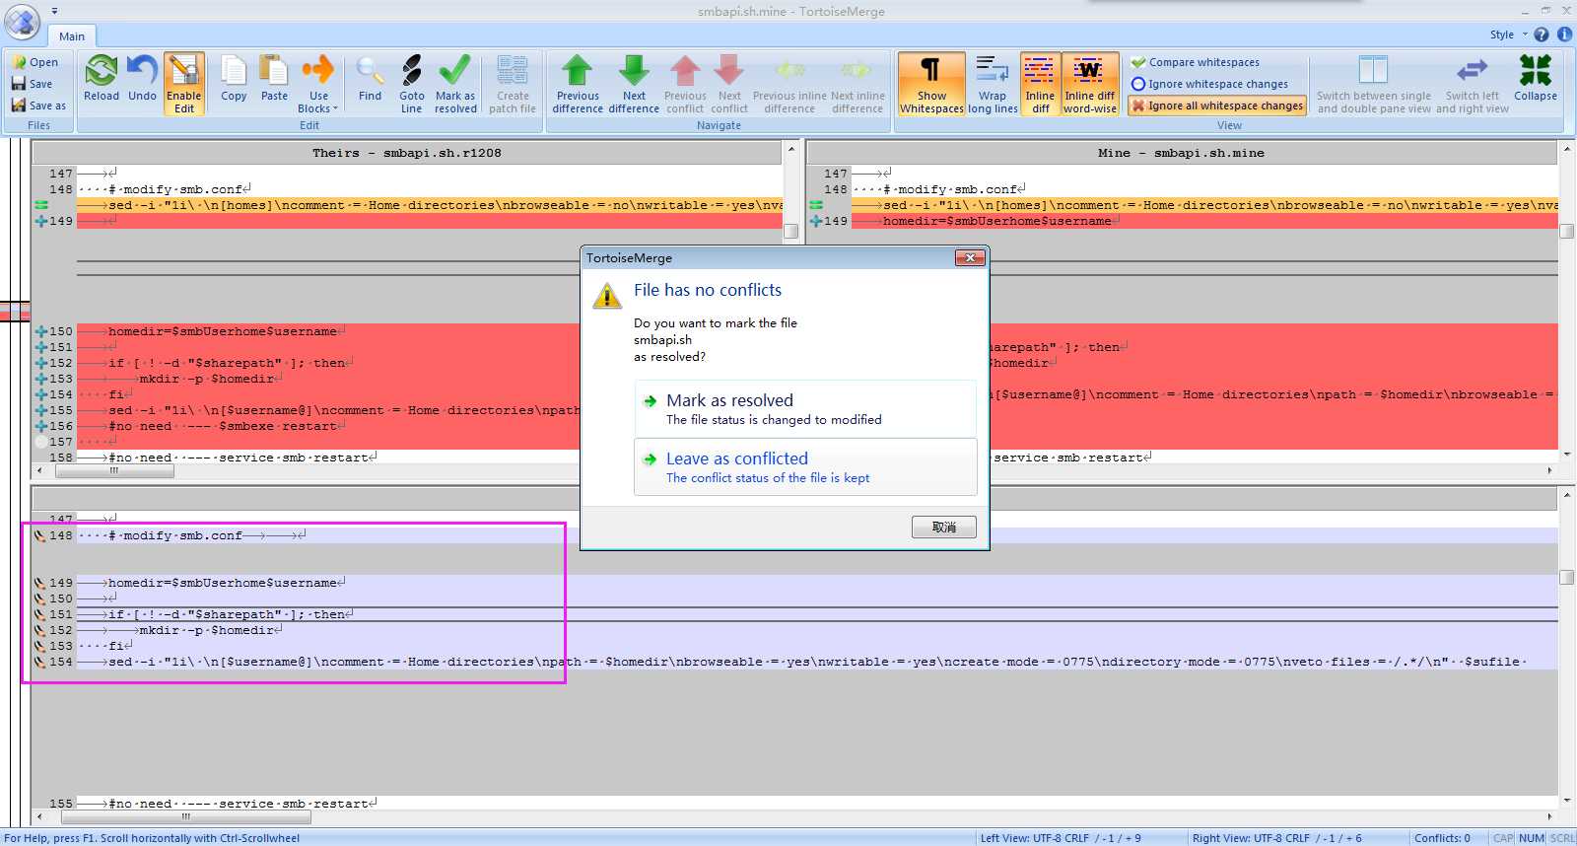
Task: Click the Mine pane vertical scrollbar thumb
Action: pos(1567,232)
